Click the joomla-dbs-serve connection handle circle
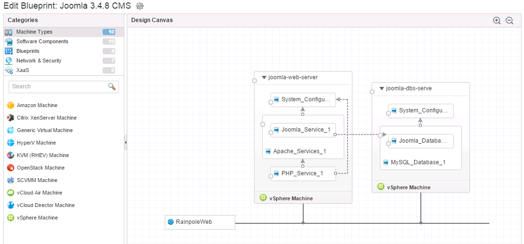Image resolution: width=524 pixels, height=244 pixels. (x=372, y=92)
